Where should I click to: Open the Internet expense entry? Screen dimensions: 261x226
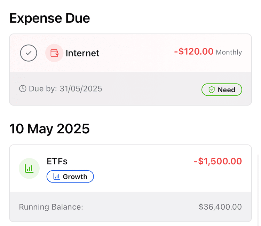130,70
